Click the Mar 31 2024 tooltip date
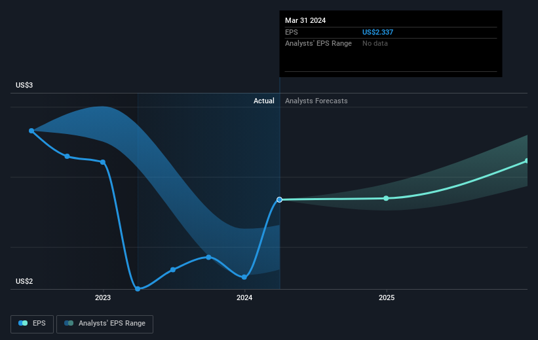The height and width of the screenshot is (340, 538). tap(305, 20)
